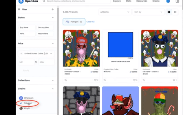Favorite the I'm Frank #8034 item heart

(x=95, y=80)
